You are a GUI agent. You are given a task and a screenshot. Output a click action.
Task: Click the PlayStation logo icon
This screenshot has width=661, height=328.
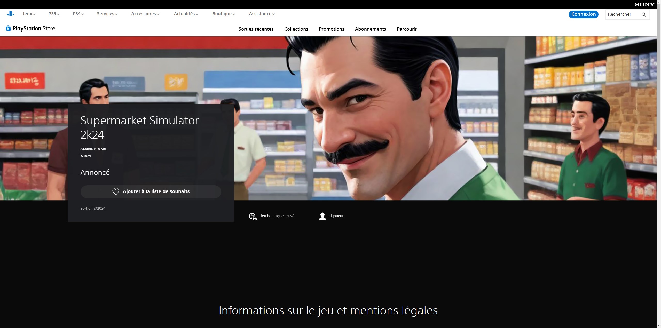pos(10,13)
